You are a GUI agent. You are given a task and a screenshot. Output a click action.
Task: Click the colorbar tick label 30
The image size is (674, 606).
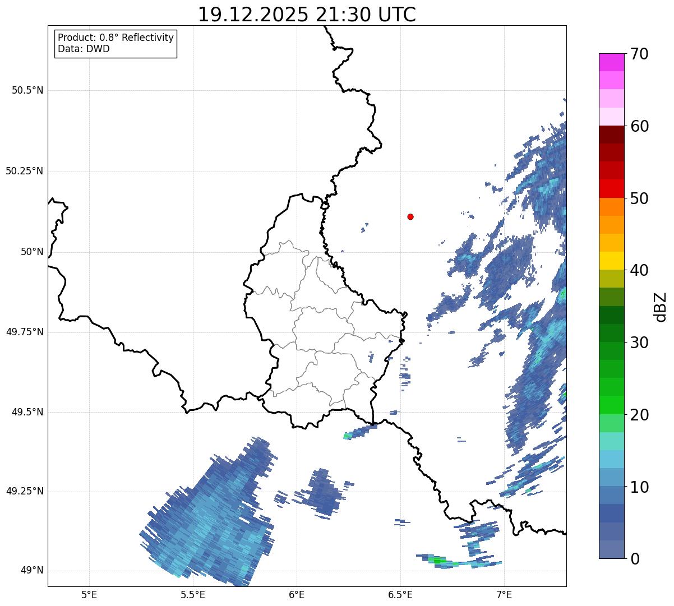pos(639,343)
